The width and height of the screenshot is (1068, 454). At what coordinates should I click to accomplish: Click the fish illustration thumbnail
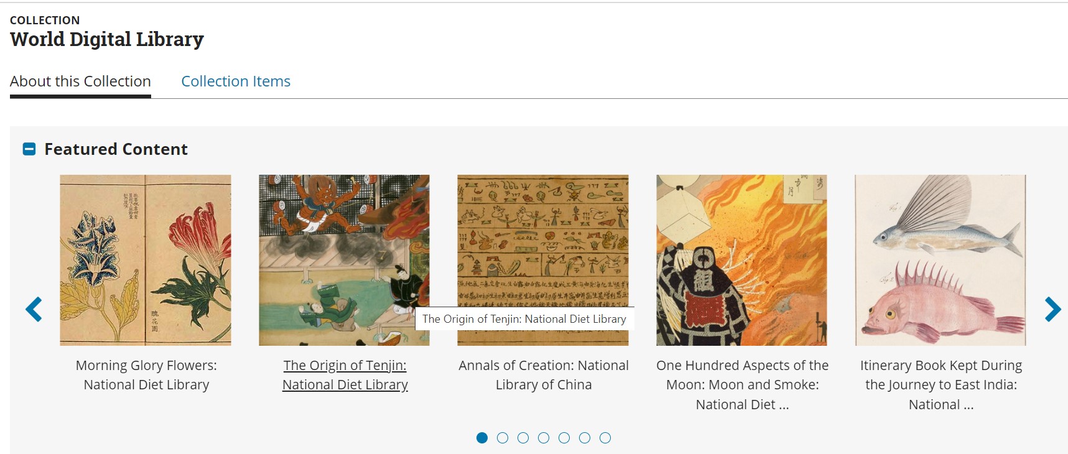940,260
